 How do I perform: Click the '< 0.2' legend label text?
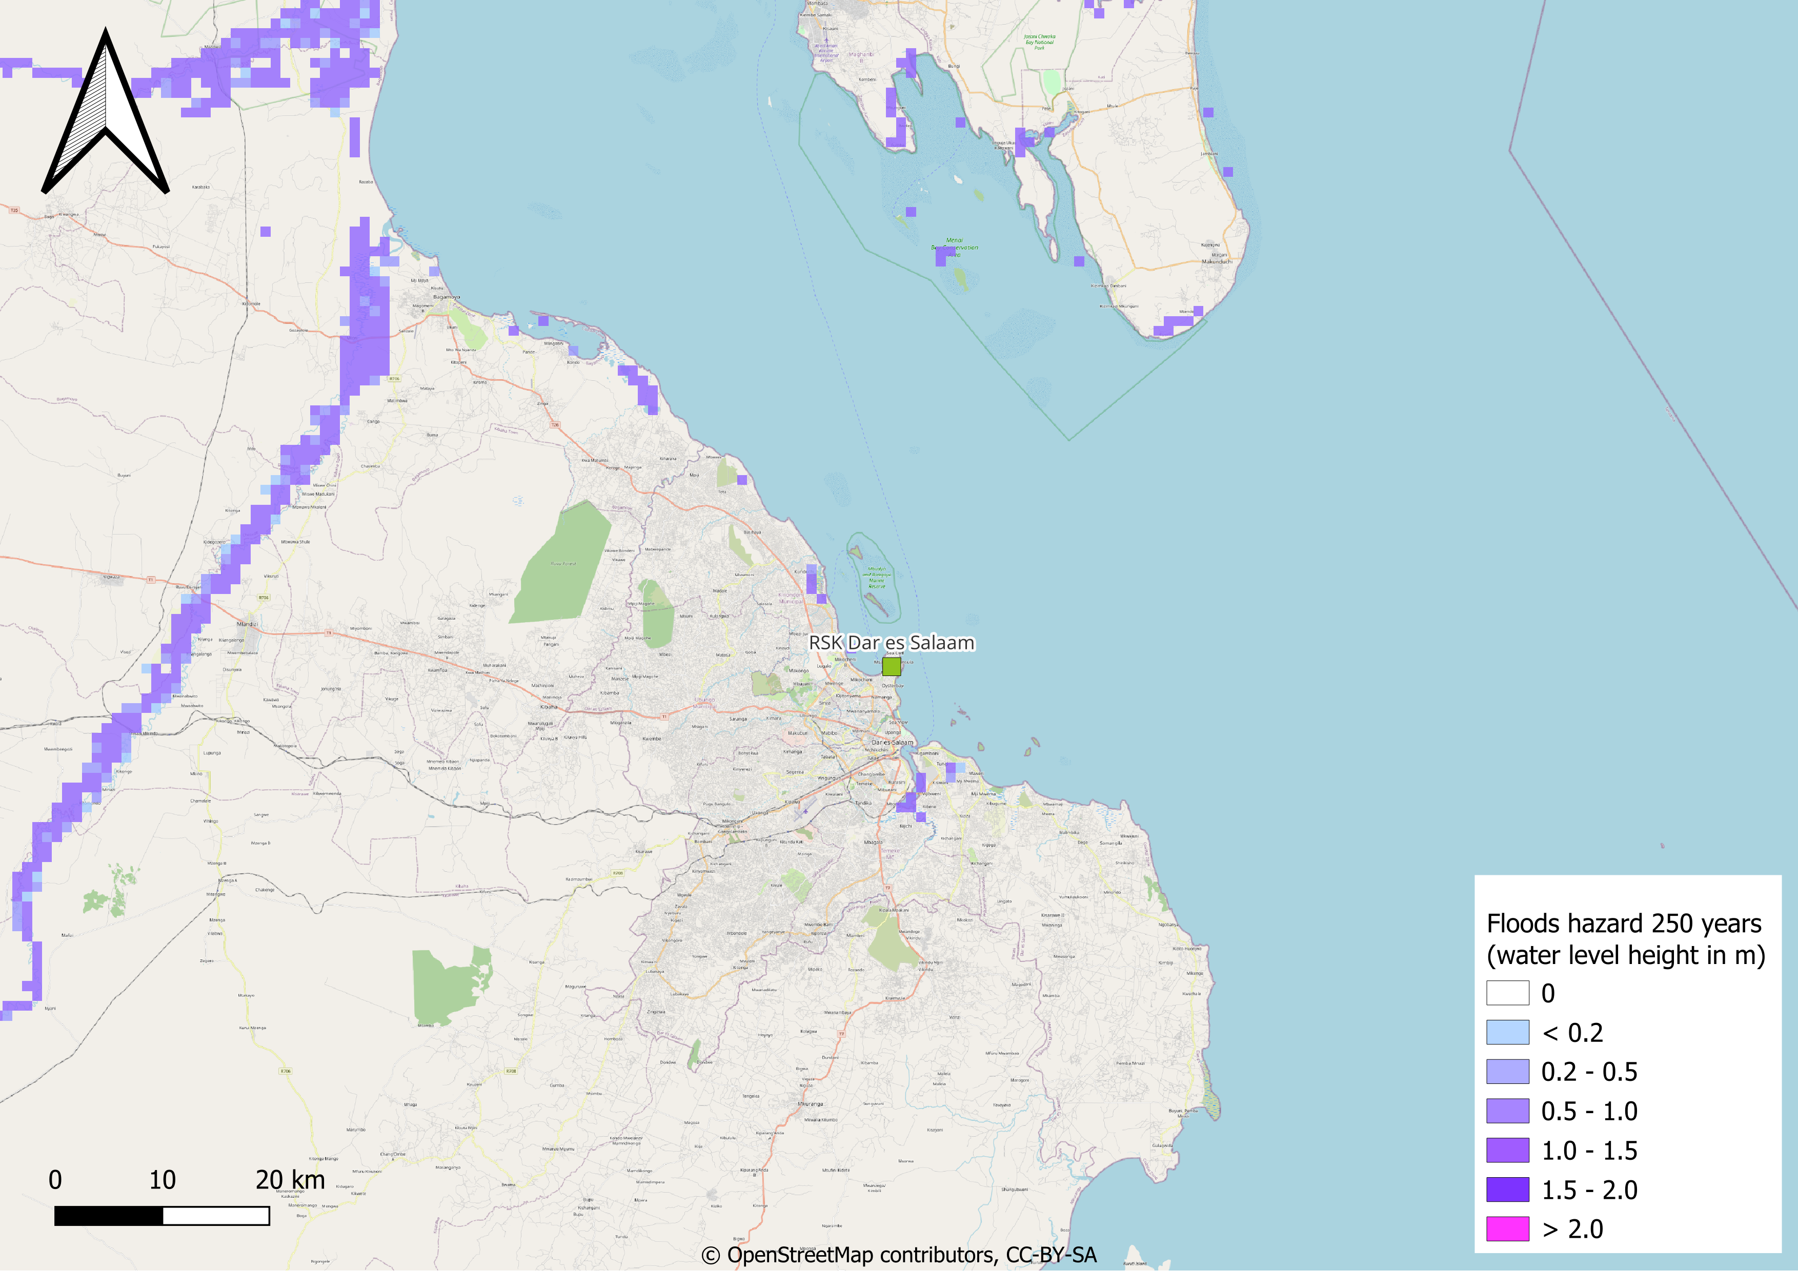click(x=1572, y=1033)
